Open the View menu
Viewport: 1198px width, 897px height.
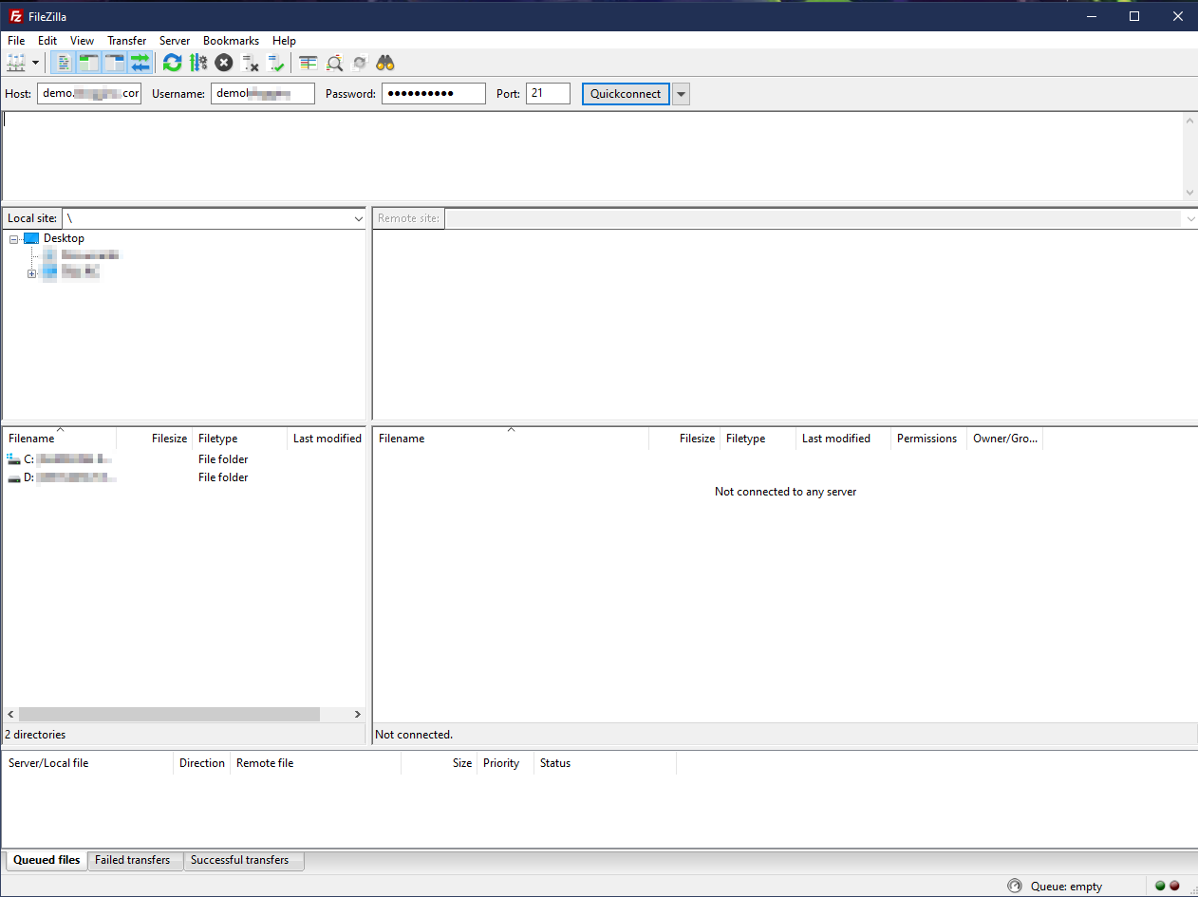click(x=83, y=41)
